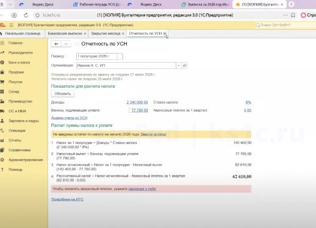Open Выписка за 2026 год browser tab

pyautogui.click(x=206, y=4)
